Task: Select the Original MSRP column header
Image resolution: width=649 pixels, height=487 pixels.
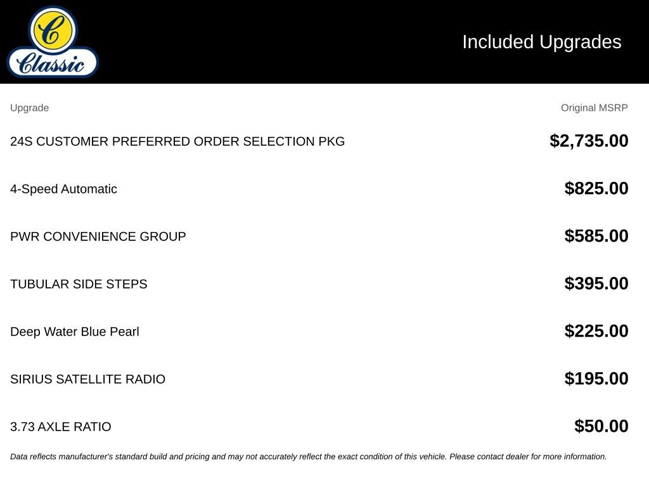Action: tap(594, 108)
